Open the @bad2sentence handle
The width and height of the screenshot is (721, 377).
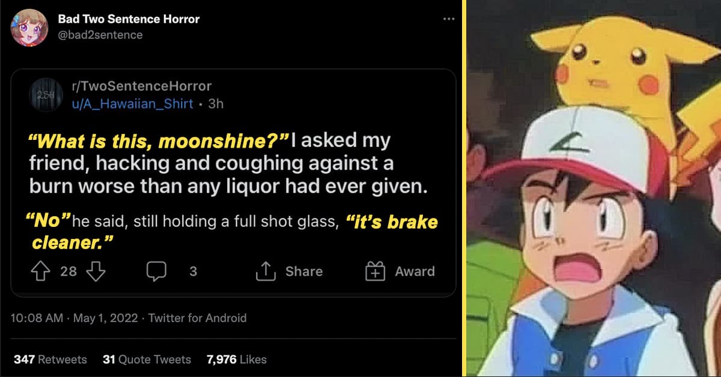tap(100, 35)
